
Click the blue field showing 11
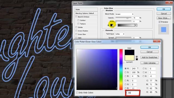134,88
